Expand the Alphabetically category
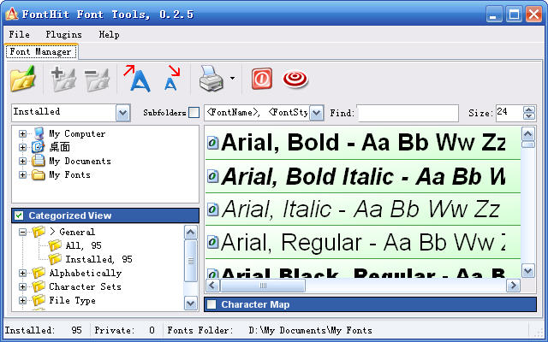This screenshot has width=548, height=342. point(22,274)
